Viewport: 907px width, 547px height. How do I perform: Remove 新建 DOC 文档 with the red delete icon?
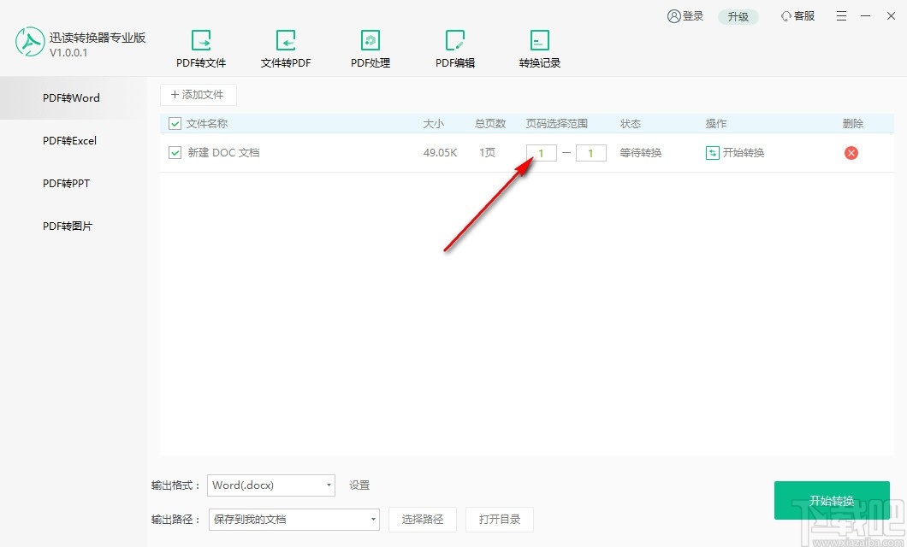tap(851, 152)
